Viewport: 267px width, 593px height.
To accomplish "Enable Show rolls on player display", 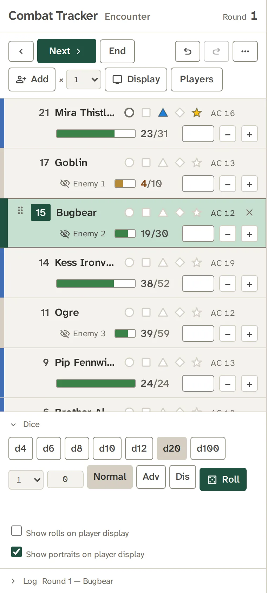I will coord(17,531).
